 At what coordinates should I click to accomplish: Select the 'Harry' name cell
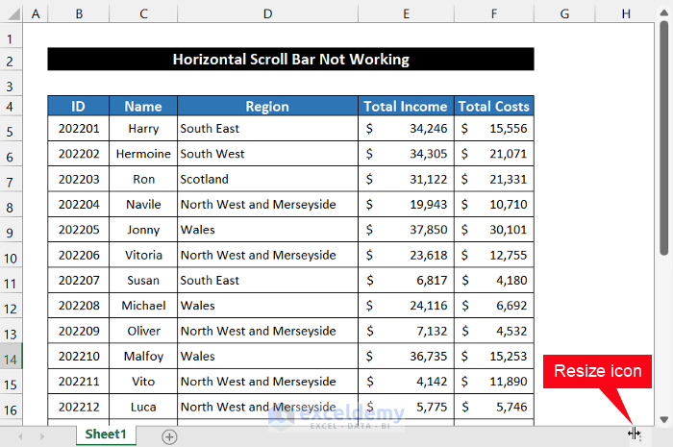click(143, 128)
